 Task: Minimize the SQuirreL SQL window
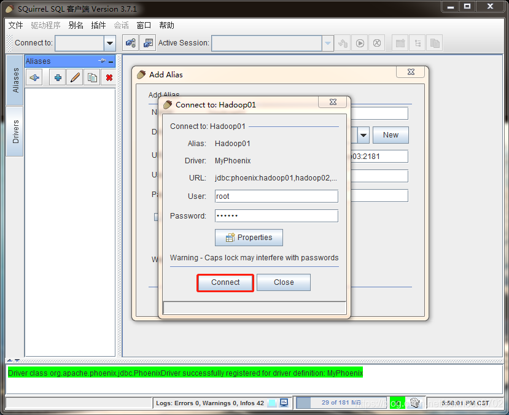[451, 7]
